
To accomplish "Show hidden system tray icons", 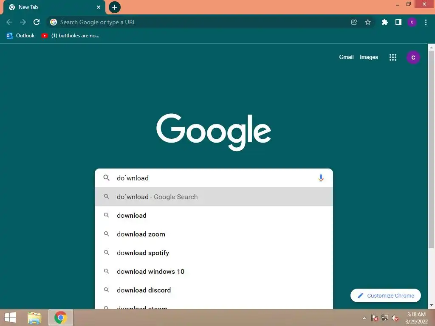I will pos(364,318).
